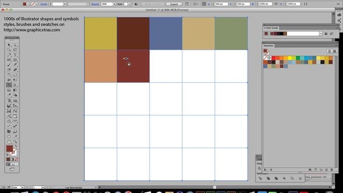Open Color Guide harmony rules dropdown
Viewport: 343px width, 193px height.
(320, 33)
